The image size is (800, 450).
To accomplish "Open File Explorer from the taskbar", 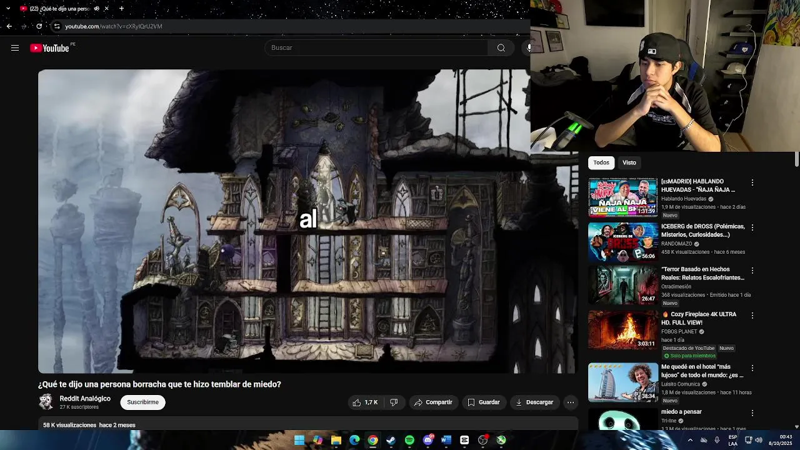I will click(x=336, y=440).
